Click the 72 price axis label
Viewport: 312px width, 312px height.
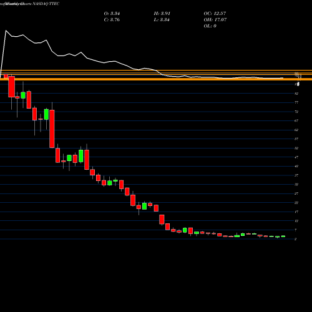tap(296, 112)
